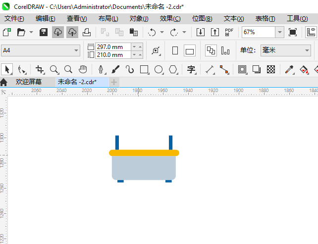Select the Eyedropper tool
The image size is (318, 244).
289,69
